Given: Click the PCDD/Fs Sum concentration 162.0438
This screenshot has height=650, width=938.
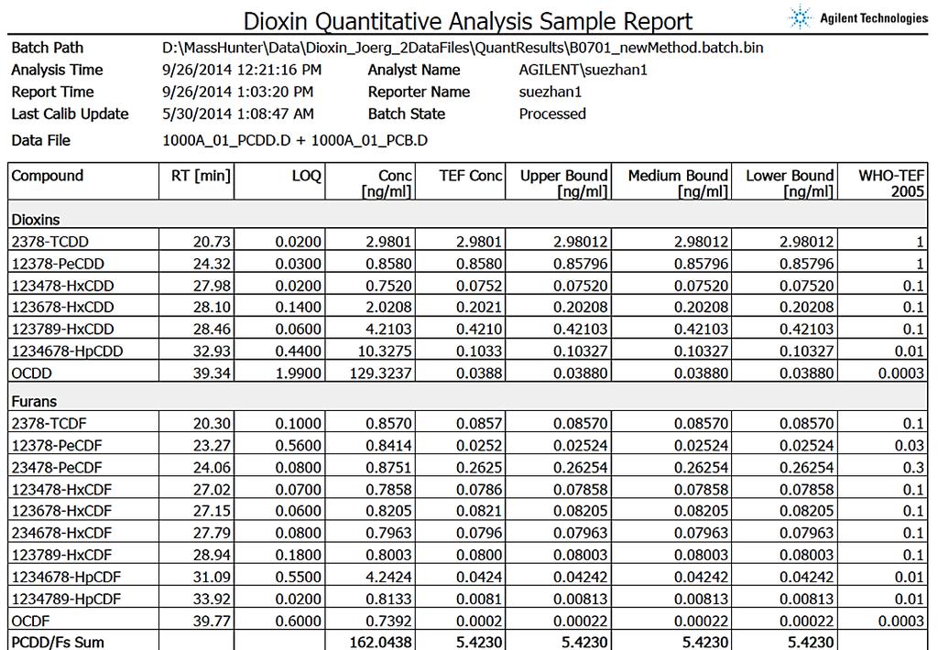Looking at the screenshot, I should tap(380, 643).
